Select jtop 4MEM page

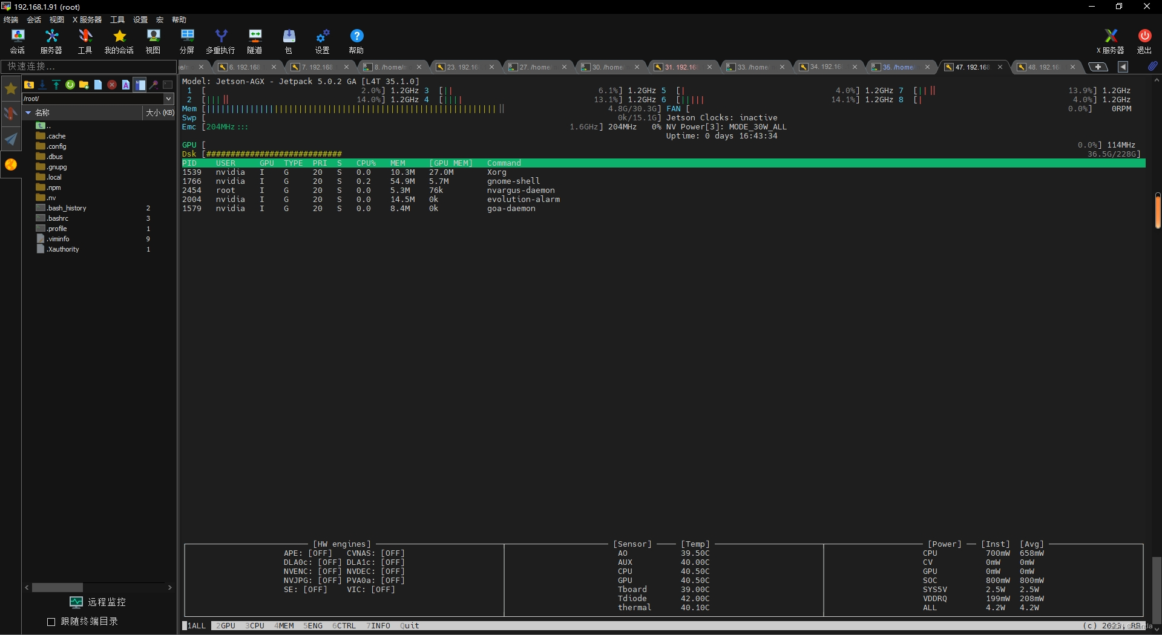click(284, 625)
